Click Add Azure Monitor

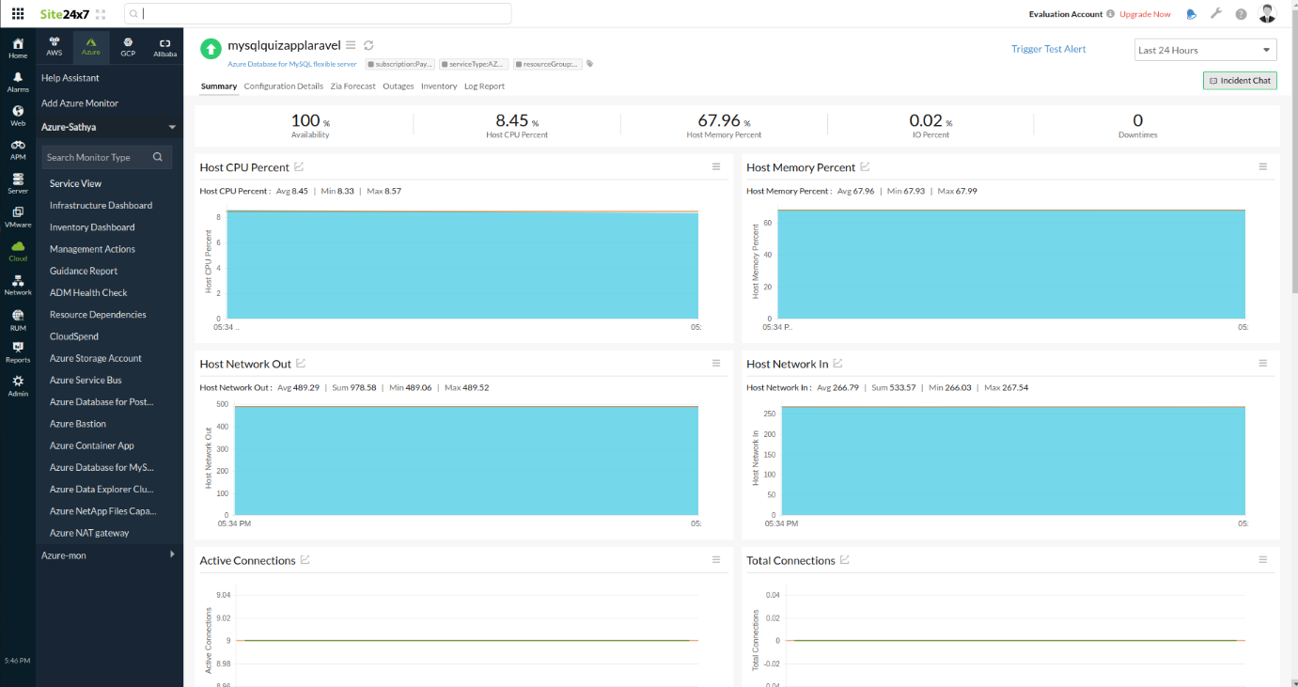coord(80,103)
